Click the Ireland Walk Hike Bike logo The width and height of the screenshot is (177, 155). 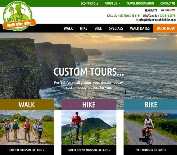19,16
